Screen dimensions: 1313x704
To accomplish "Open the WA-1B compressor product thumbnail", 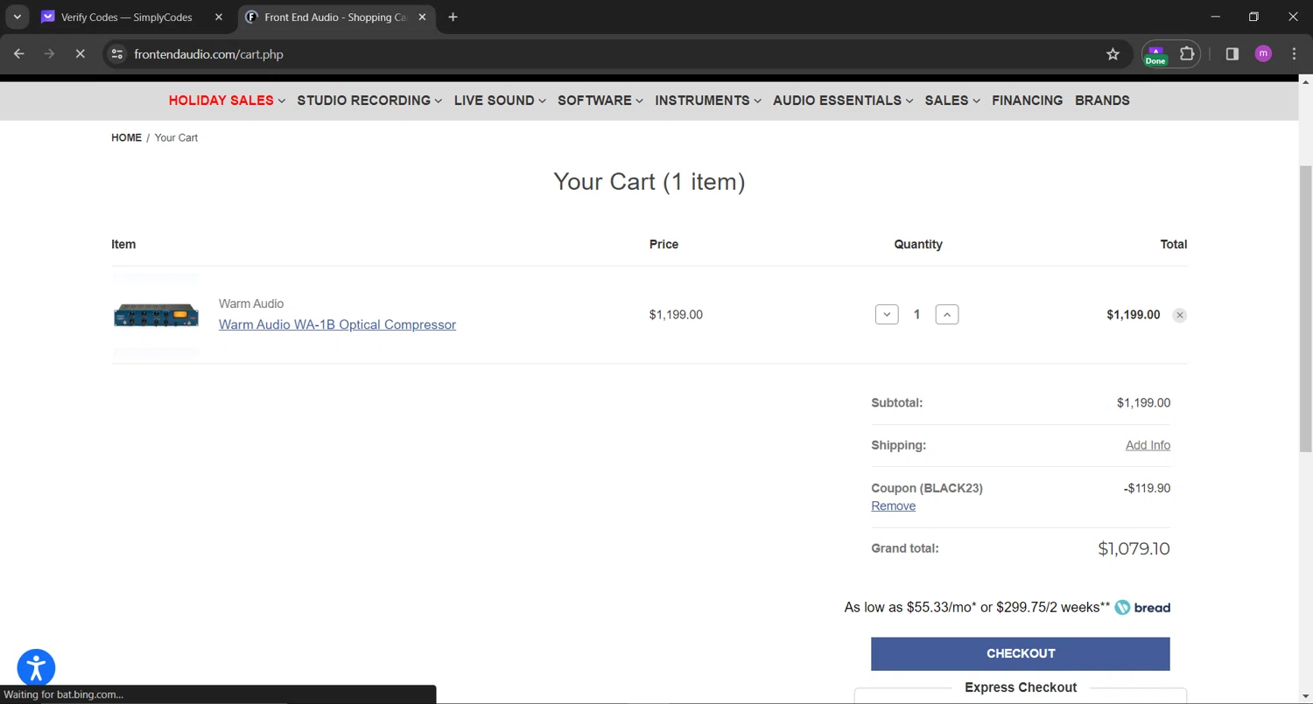I will (156, 315).
